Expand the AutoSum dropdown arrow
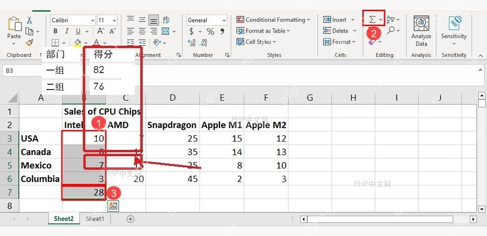 click(381, 20)
